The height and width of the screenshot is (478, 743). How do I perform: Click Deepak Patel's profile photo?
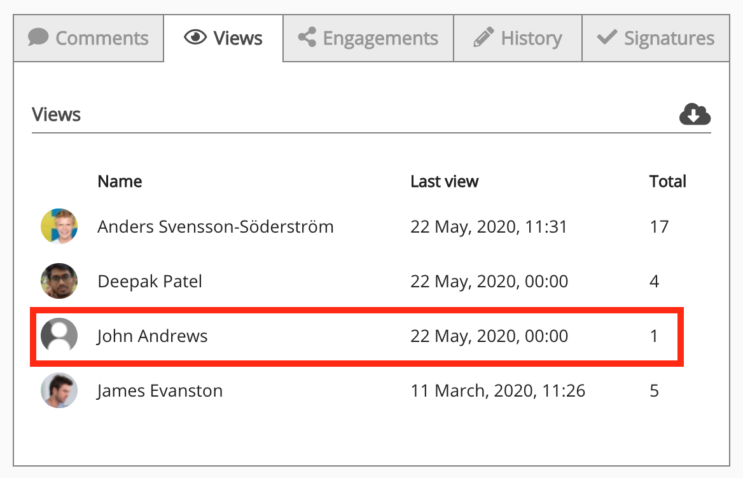(59, 281)
